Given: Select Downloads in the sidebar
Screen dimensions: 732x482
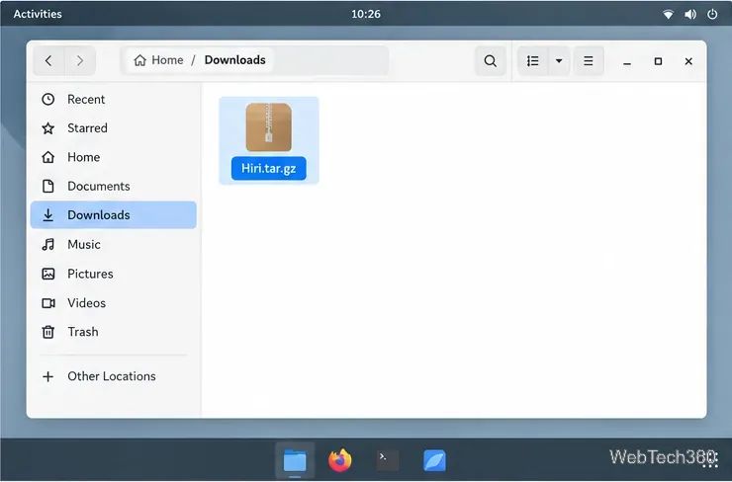Looking at the screenshot, I should [114, 215].
